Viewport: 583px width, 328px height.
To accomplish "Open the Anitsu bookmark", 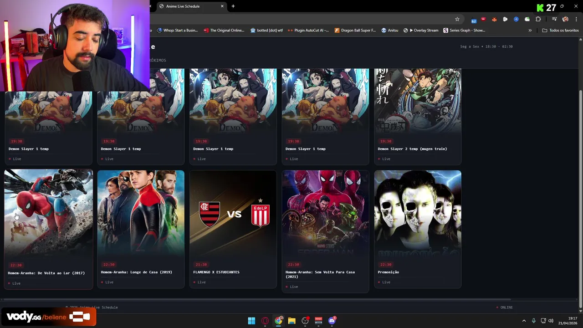I will tap(389, 31).
